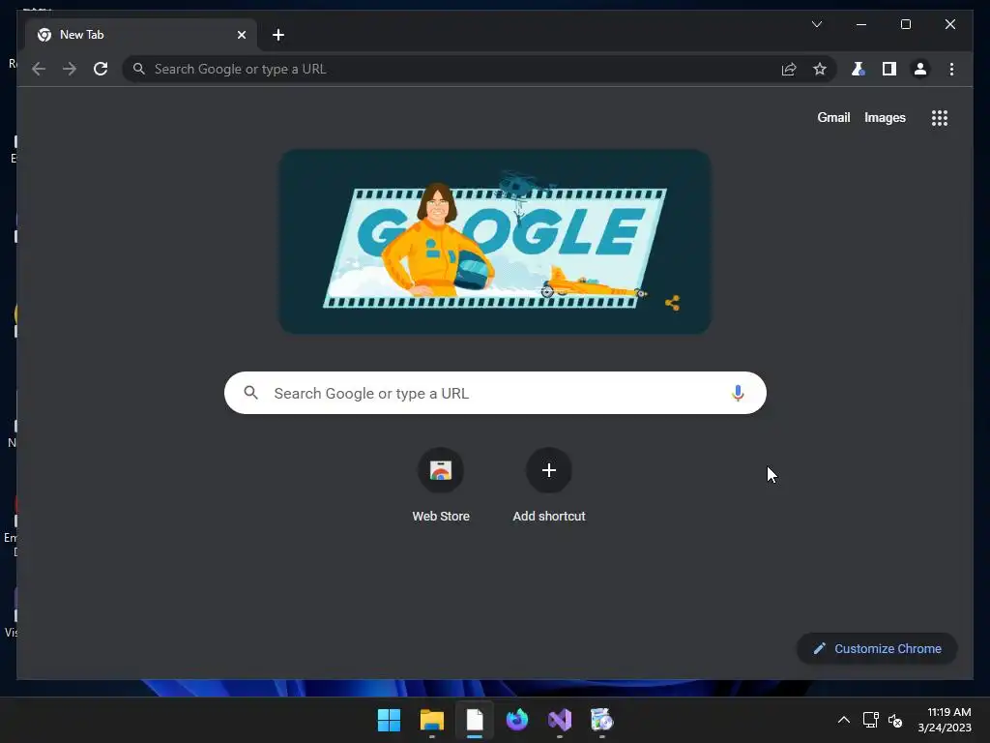This screenshot has height=743, width=990.
Task: Open the network status tray icon
Action: [871, 720]
